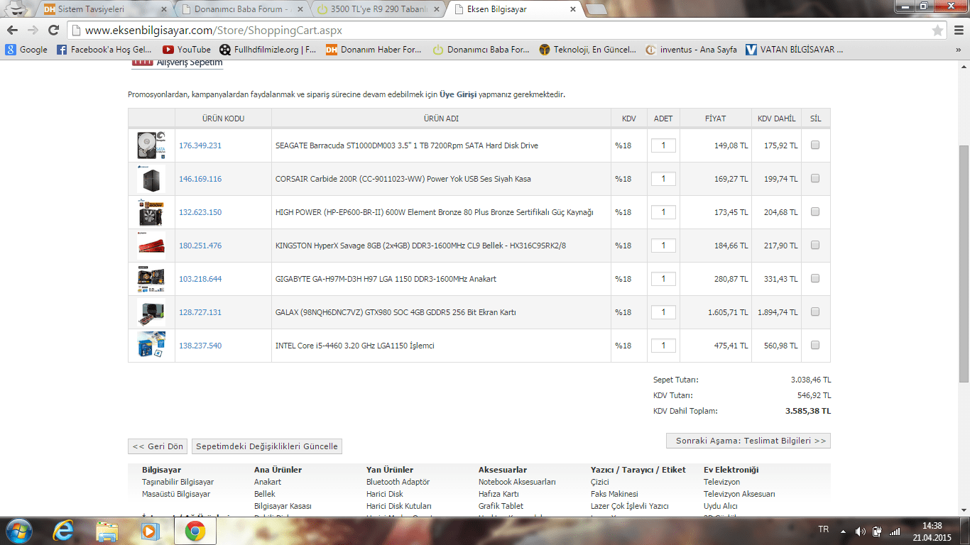Open the Donanımcı Baba For... bookmark
Image resolution: width=970 pixels, height=545 pixels.
(x=481, y=50)
